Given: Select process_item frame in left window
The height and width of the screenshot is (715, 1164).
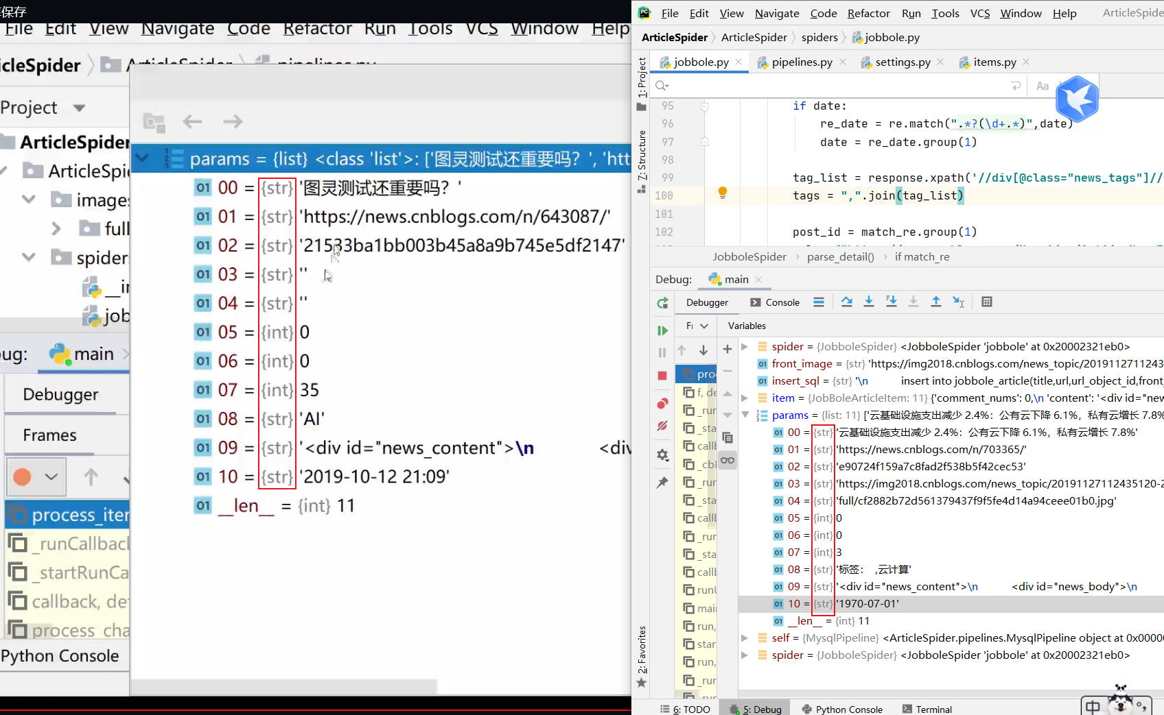Looking at the screenshot, I should click(x=68, y=515).
